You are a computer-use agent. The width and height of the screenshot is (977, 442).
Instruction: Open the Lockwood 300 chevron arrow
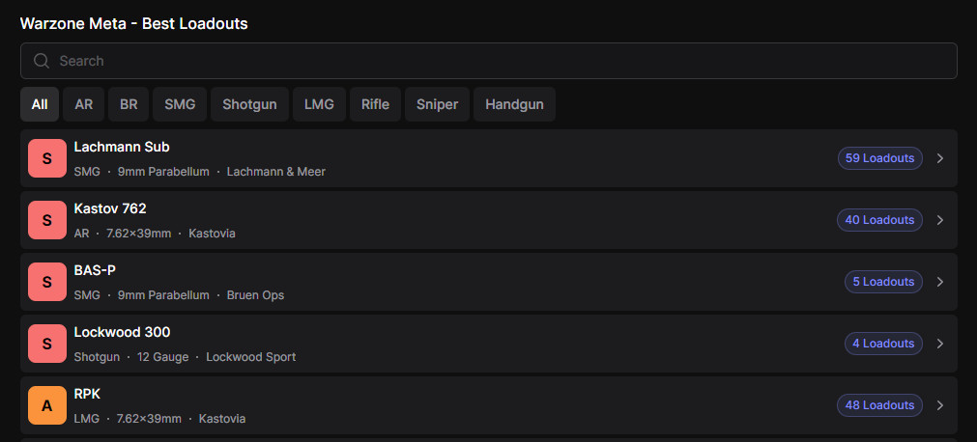[940, 344]
